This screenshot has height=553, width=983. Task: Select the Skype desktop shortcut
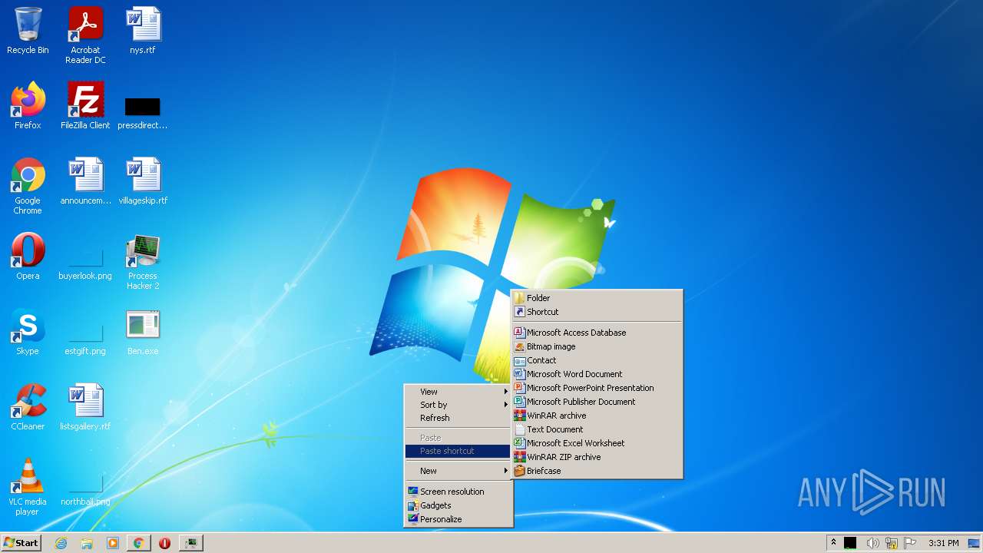tap(28, 332)
